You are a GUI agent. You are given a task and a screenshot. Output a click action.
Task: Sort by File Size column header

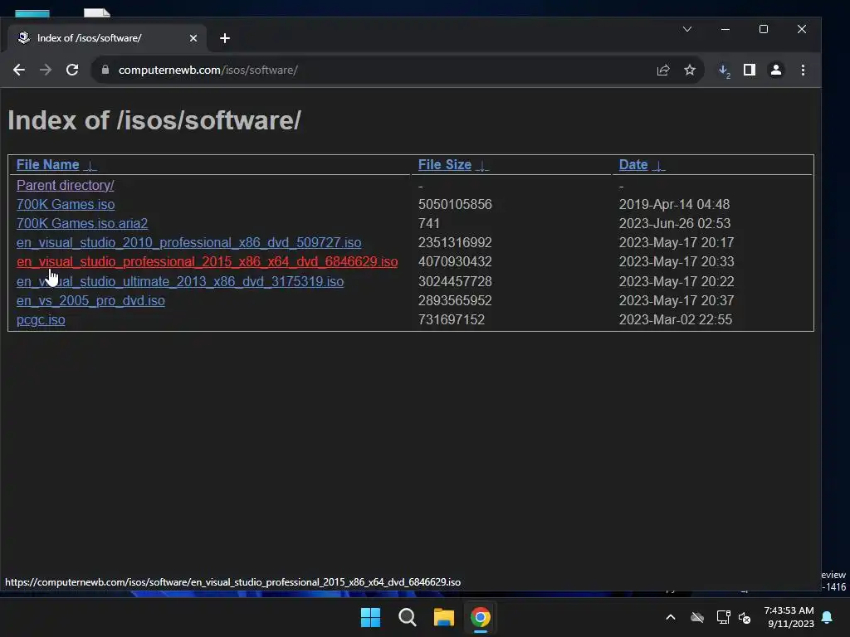click(445, 165)
